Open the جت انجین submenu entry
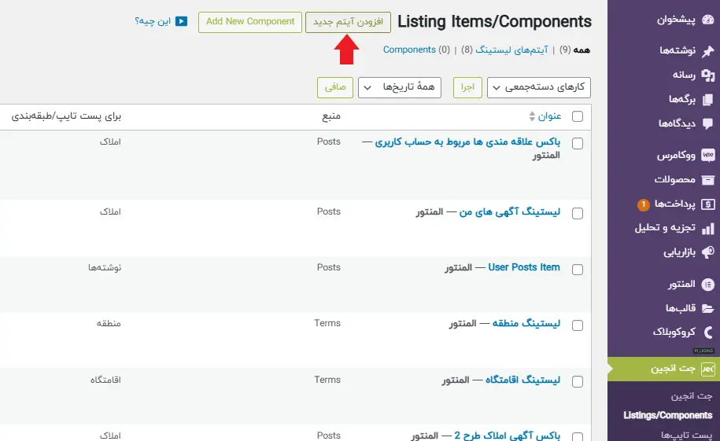 (692, 396)
